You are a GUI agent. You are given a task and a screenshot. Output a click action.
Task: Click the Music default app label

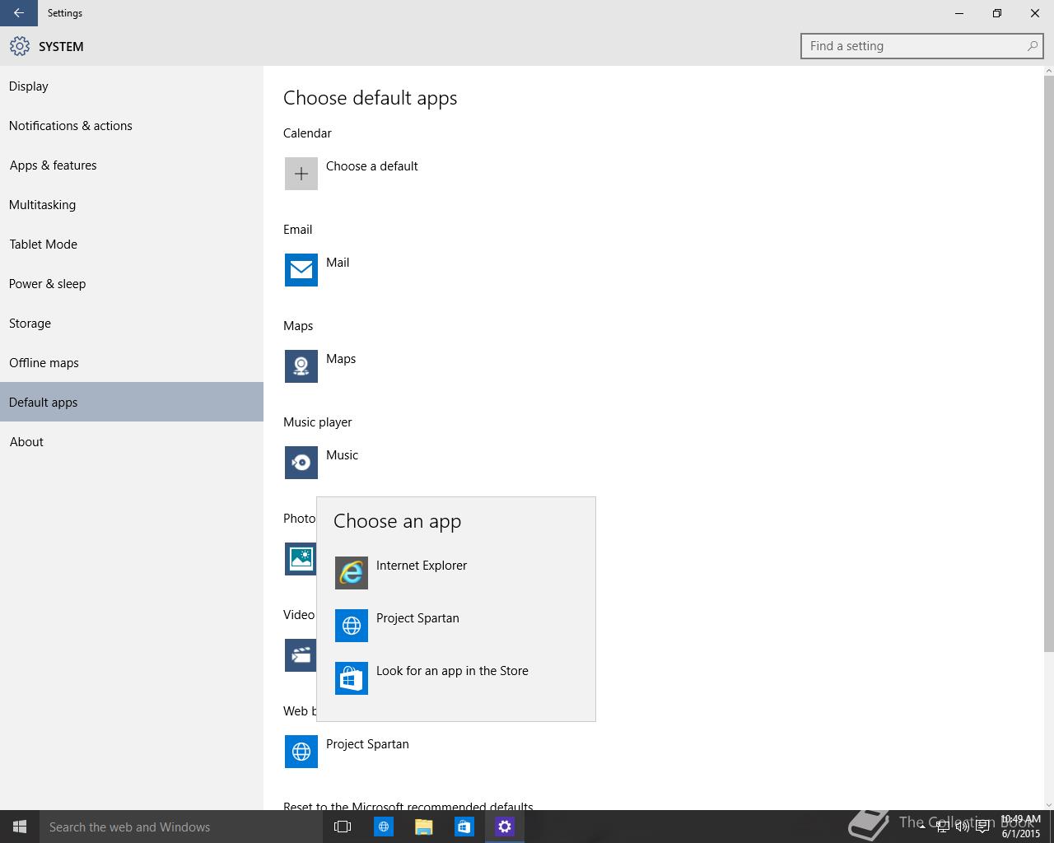pyautogui.click(x=342, y=455)
